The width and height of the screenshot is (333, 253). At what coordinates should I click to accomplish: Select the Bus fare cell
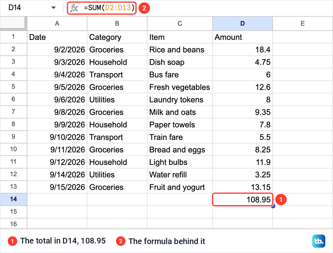tap(180, 75)
